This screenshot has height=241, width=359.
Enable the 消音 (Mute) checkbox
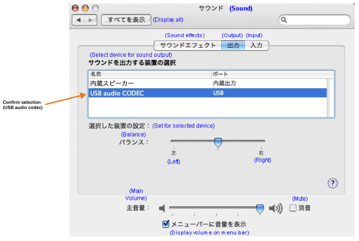tap(292, 208)
